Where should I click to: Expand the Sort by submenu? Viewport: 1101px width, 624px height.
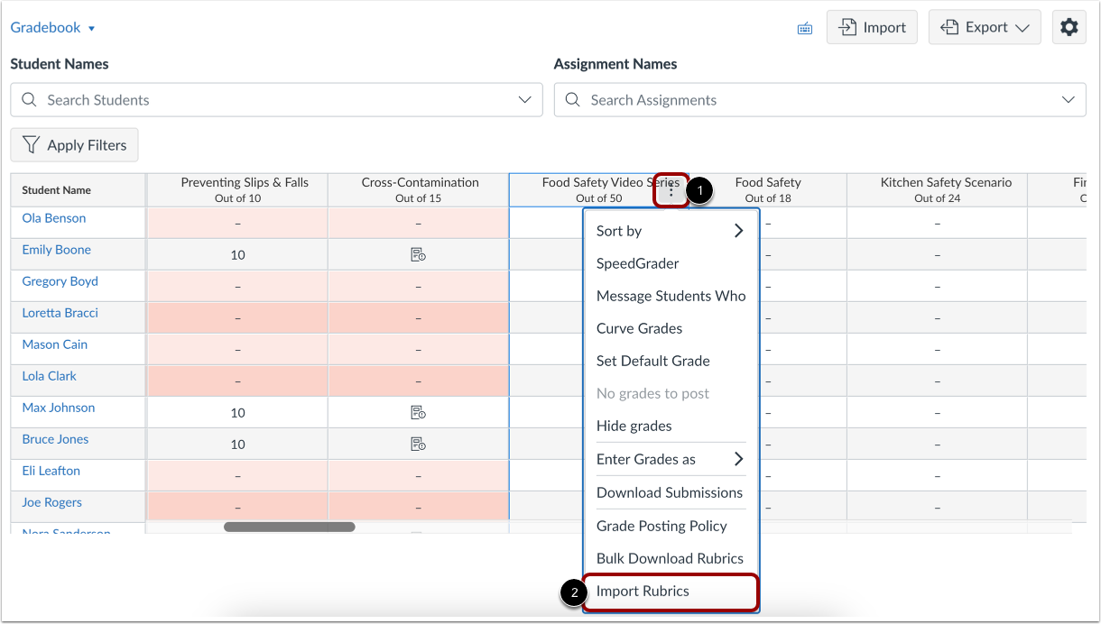point(671,231)
